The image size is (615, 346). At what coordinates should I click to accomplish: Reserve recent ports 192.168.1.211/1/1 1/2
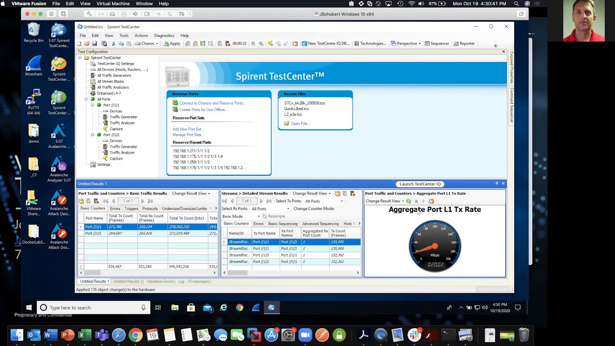click(x=191, y=151)
